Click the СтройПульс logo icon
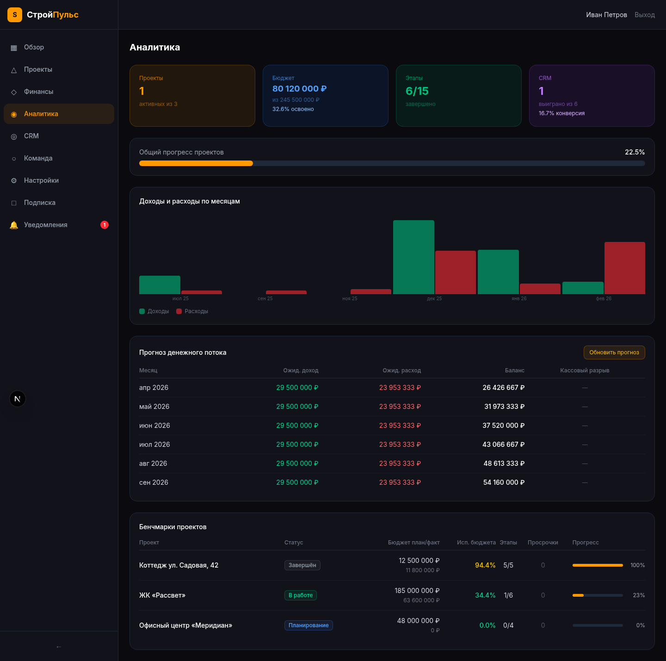 (15, 15)
